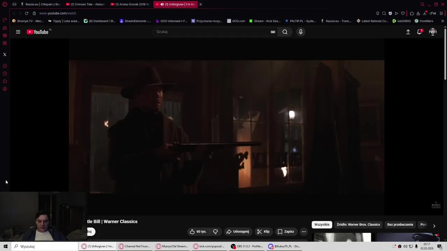This screenshot has width=447, height=251.
Task: Open the on-screen keyboard in the search box
Action: click(x=273, y=32)
